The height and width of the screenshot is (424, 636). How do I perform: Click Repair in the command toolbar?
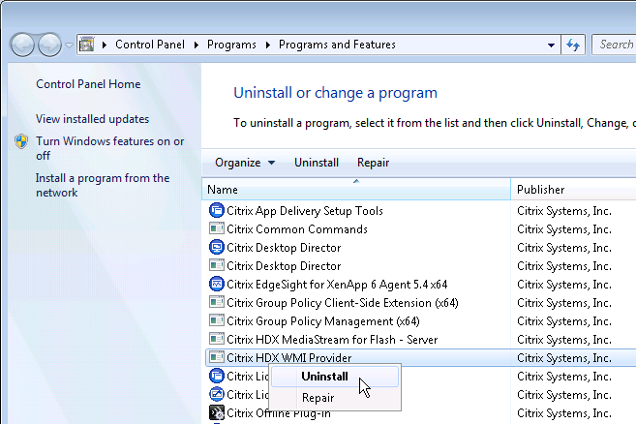[x=373, y=163]
